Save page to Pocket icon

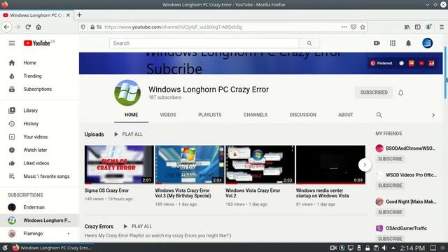coord(353,27)
